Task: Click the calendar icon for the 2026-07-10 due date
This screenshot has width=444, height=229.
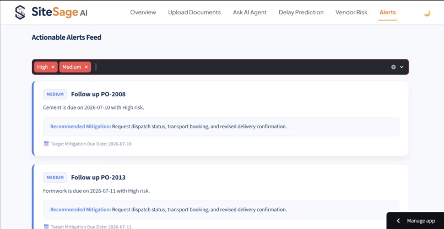Action: coord(46,144)
